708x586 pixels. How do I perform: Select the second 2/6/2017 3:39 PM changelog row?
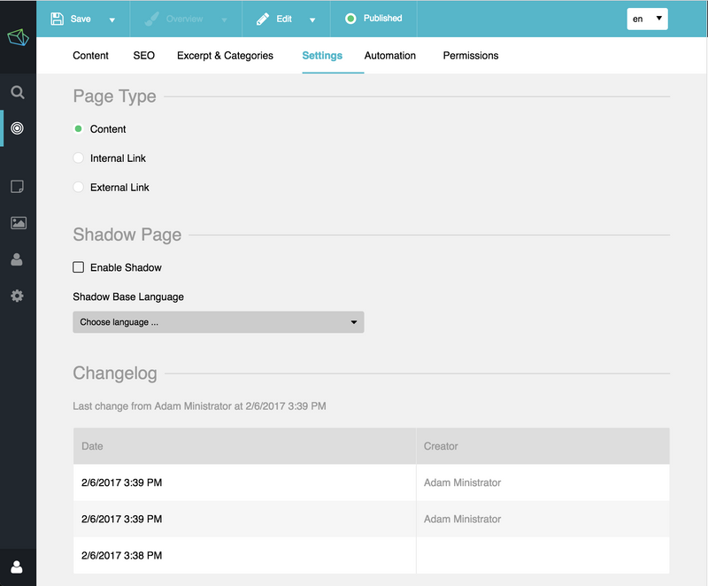[371, 520]
